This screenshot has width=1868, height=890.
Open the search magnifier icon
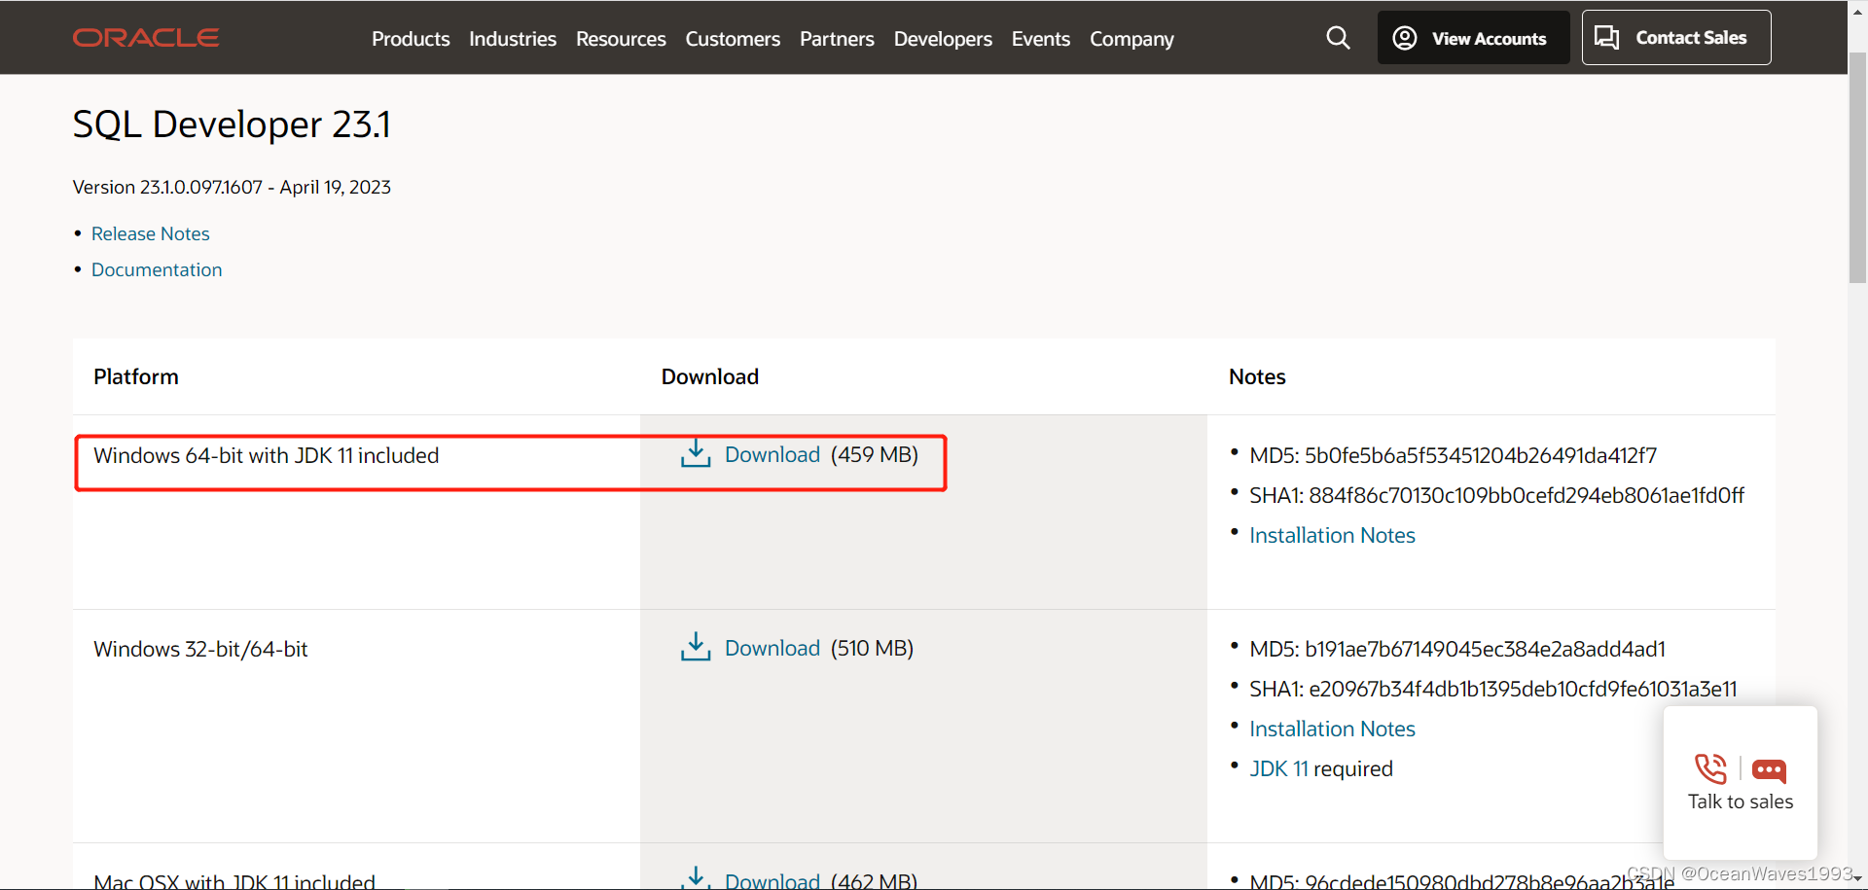click(x=1338, y=38)
